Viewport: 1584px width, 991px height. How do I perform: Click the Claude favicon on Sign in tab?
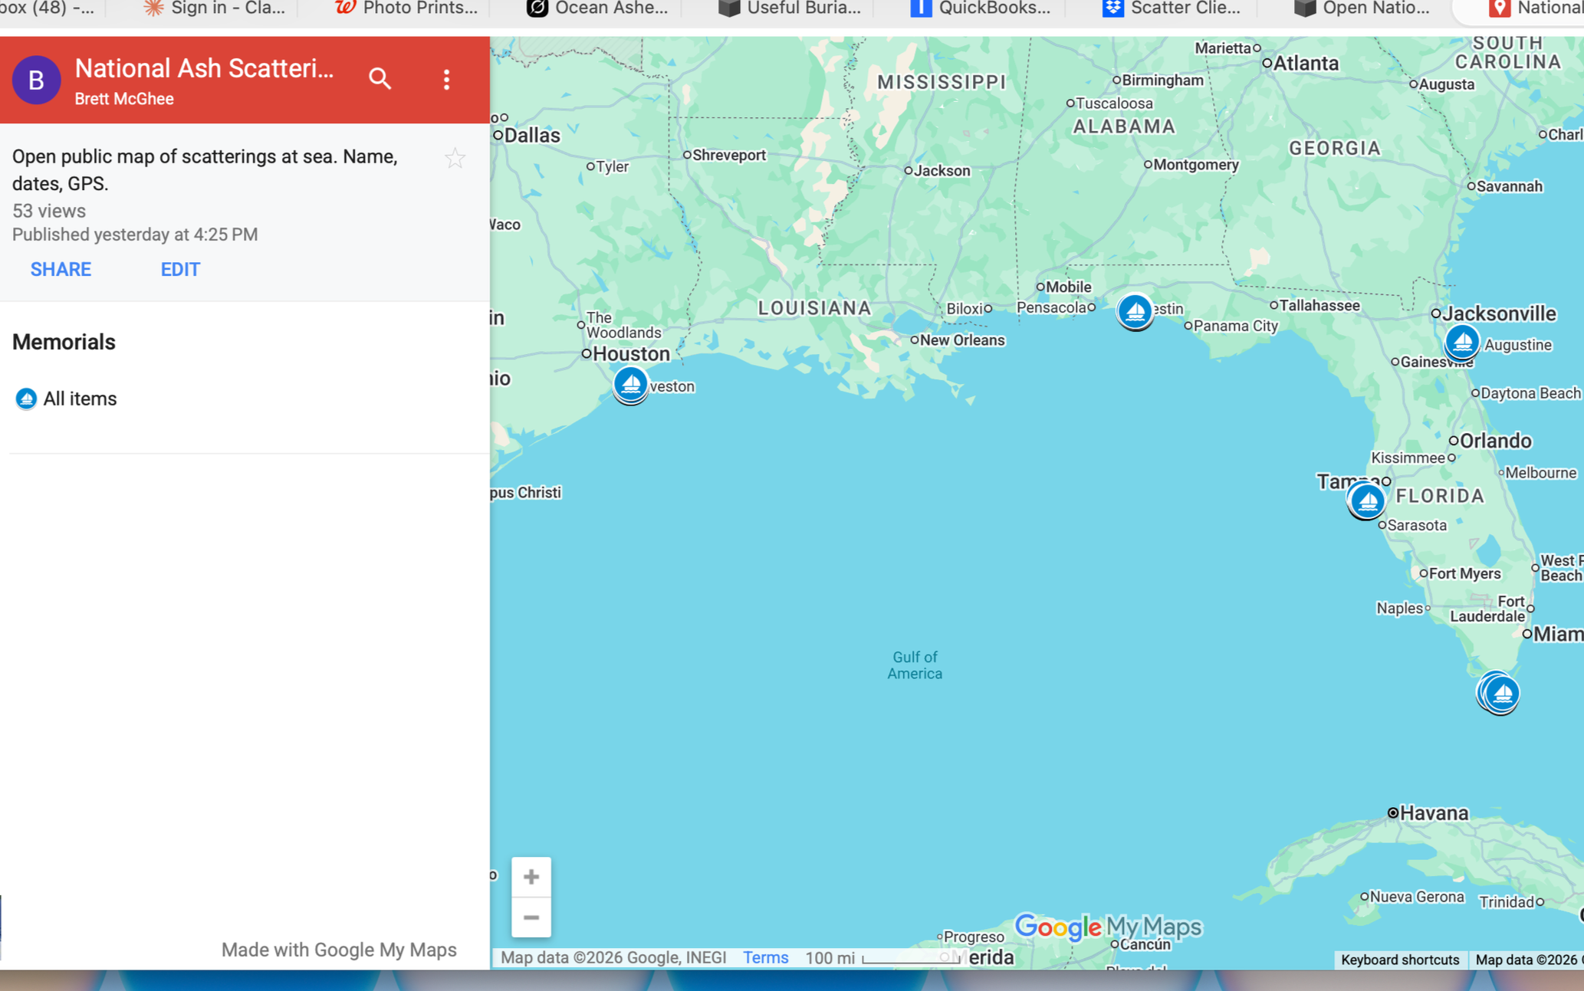pyautogui.click(x=154, y=8)
